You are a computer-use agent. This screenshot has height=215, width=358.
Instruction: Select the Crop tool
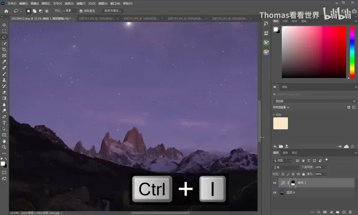tap(4, 49)
